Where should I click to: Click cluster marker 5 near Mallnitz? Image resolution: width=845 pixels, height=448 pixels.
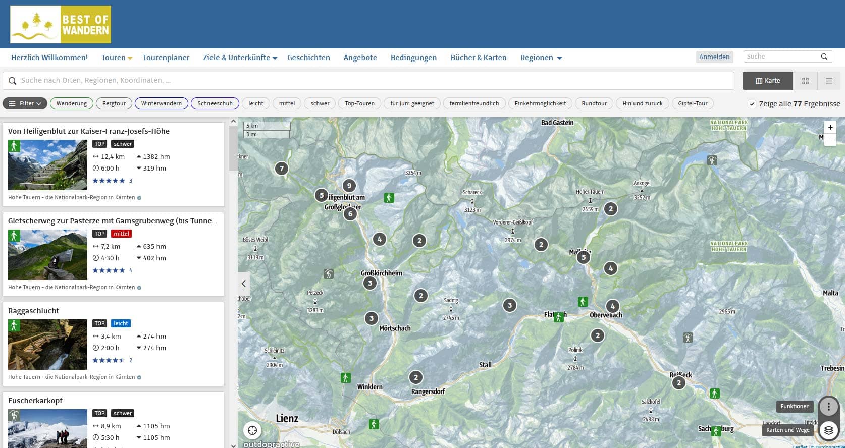584,257
